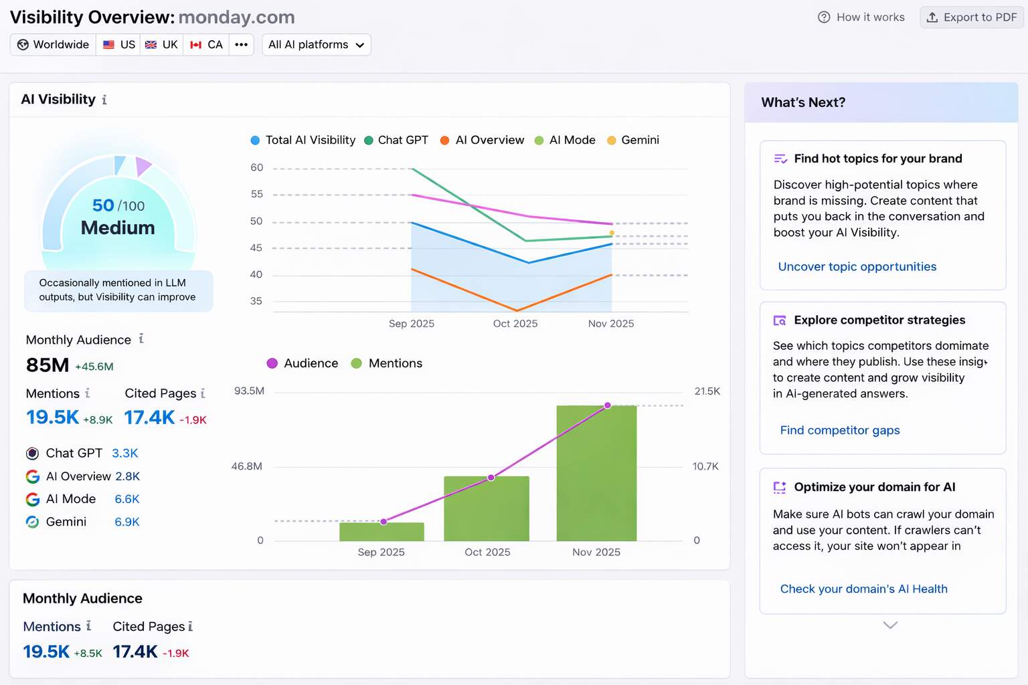This screenshot has width=1028, height=685.
Task: Select the UK location tab
Action: 161,45
